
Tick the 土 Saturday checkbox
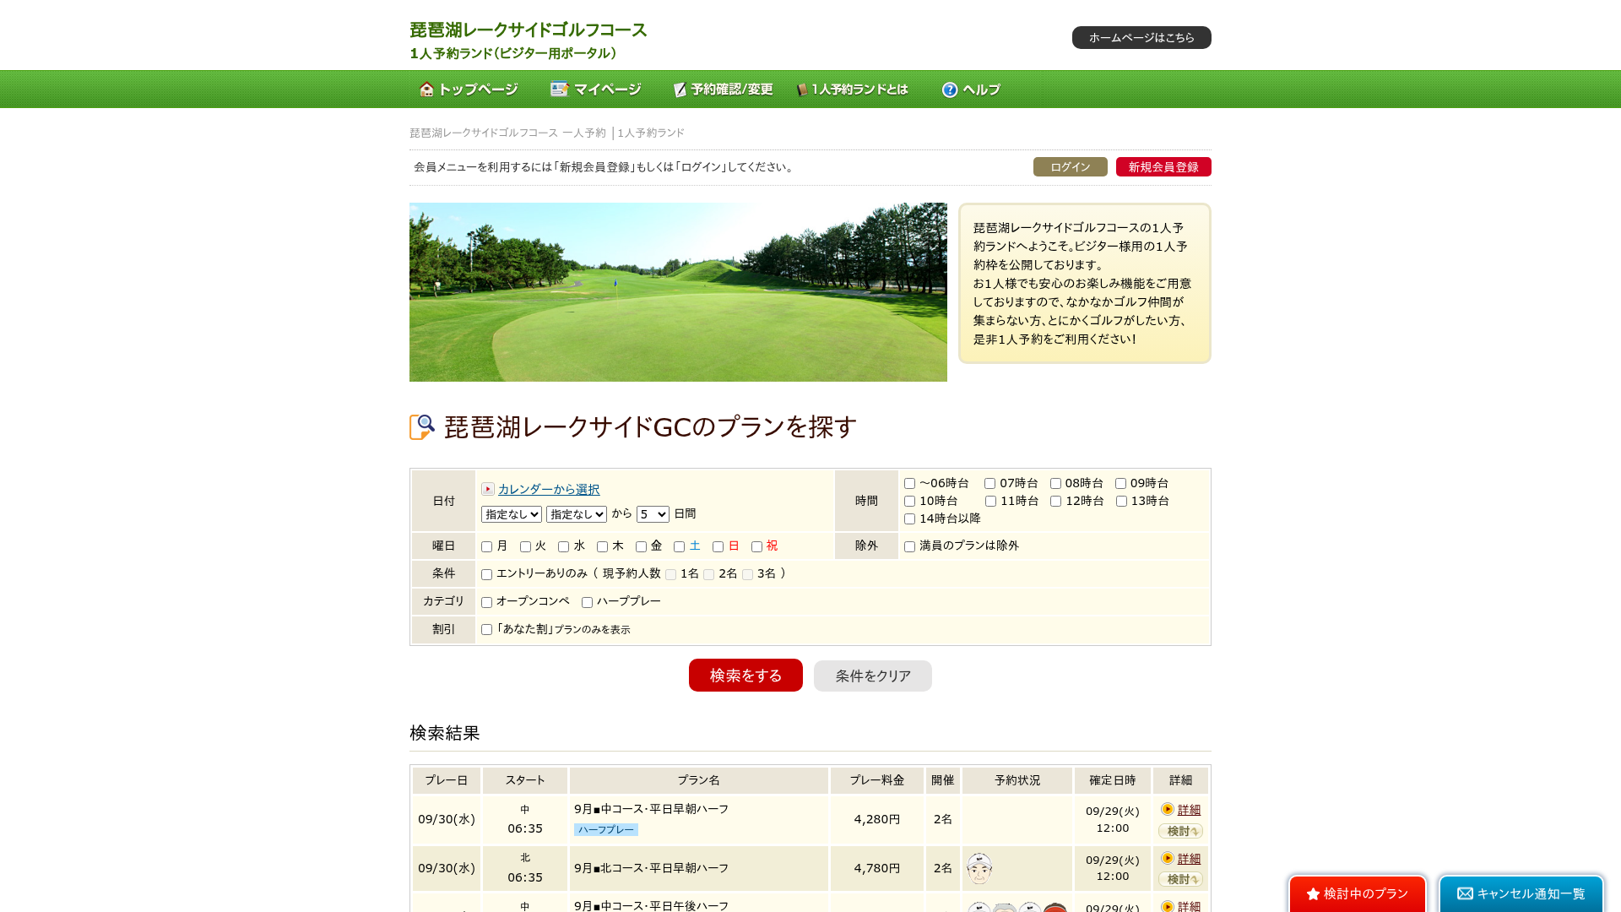pos(679,547)
